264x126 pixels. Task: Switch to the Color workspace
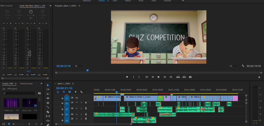(x=115, y=1)
